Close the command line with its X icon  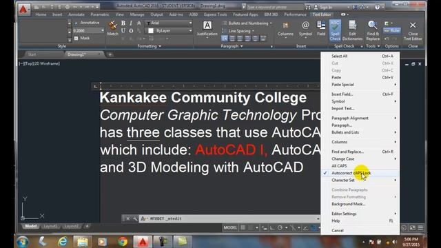[x=127, y=218]
